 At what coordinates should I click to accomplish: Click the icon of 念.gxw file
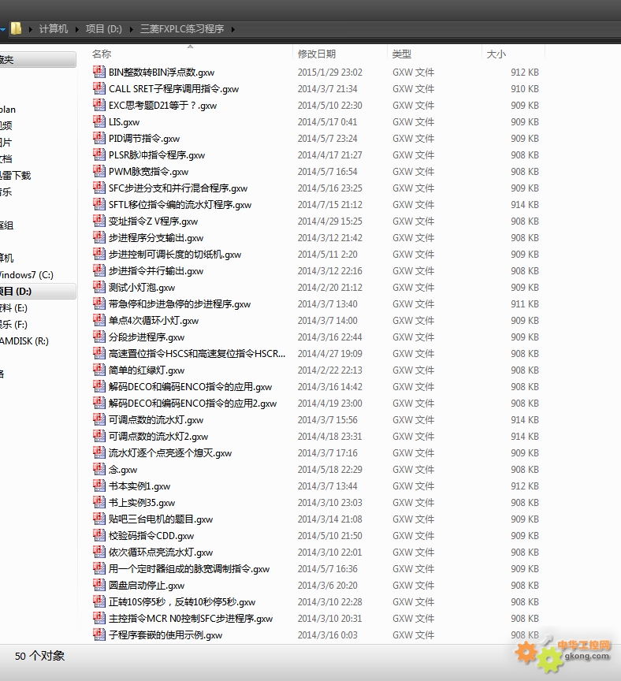pos(99,469)
